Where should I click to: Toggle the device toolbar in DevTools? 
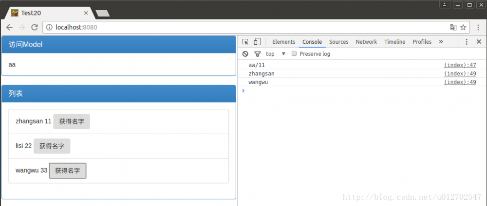click(257, 42)
